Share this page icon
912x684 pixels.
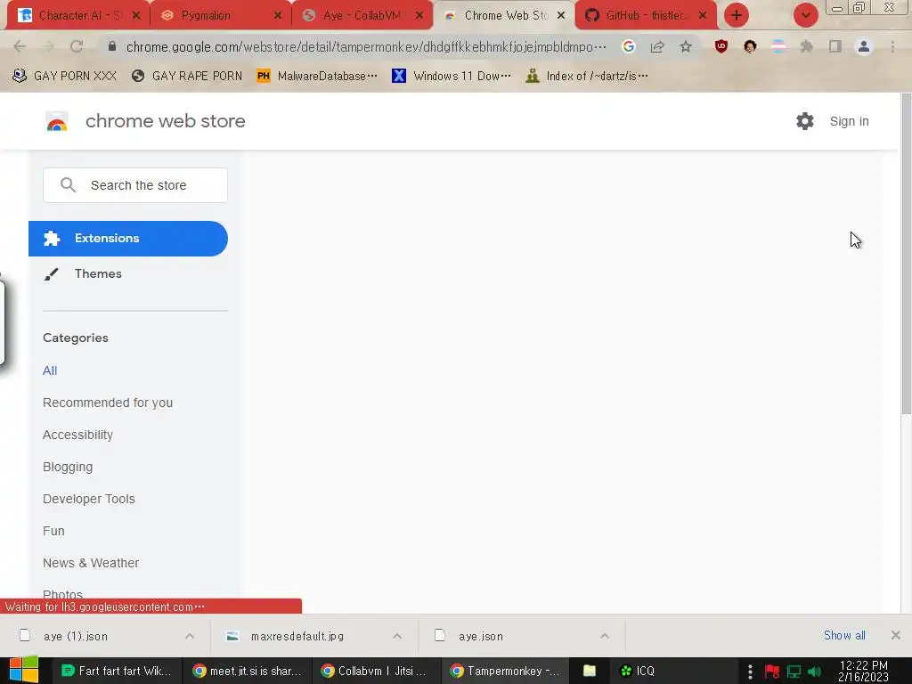pos(657,46)
